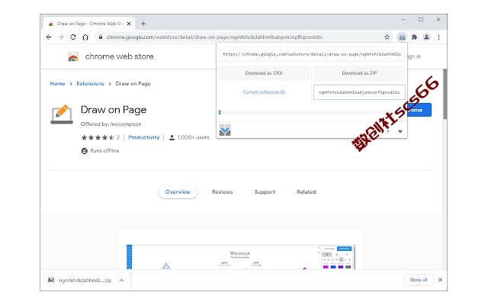The width and height of the screenshot is (488, 305).
Task: Click the download progress bar in popup
Action: pos(312,112)
